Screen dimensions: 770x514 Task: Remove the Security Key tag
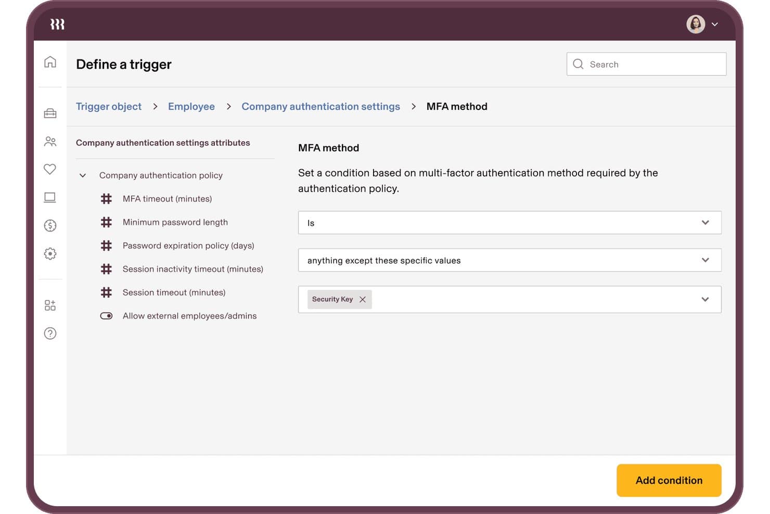[363, 299]
